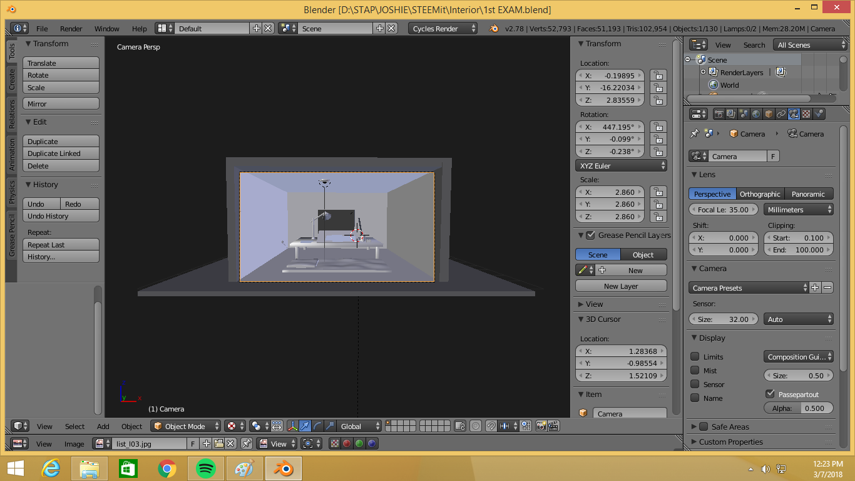
Task: Enable the Safe Areas checkbox
Action: [x=704, y=427]
